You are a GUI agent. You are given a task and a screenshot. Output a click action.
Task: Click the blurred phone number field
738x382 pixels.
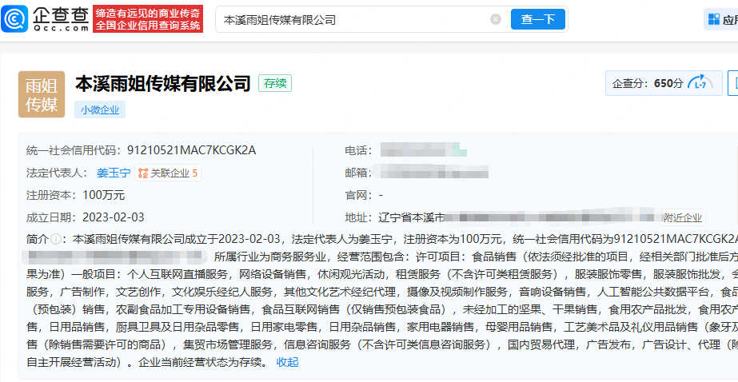(423, 150)
